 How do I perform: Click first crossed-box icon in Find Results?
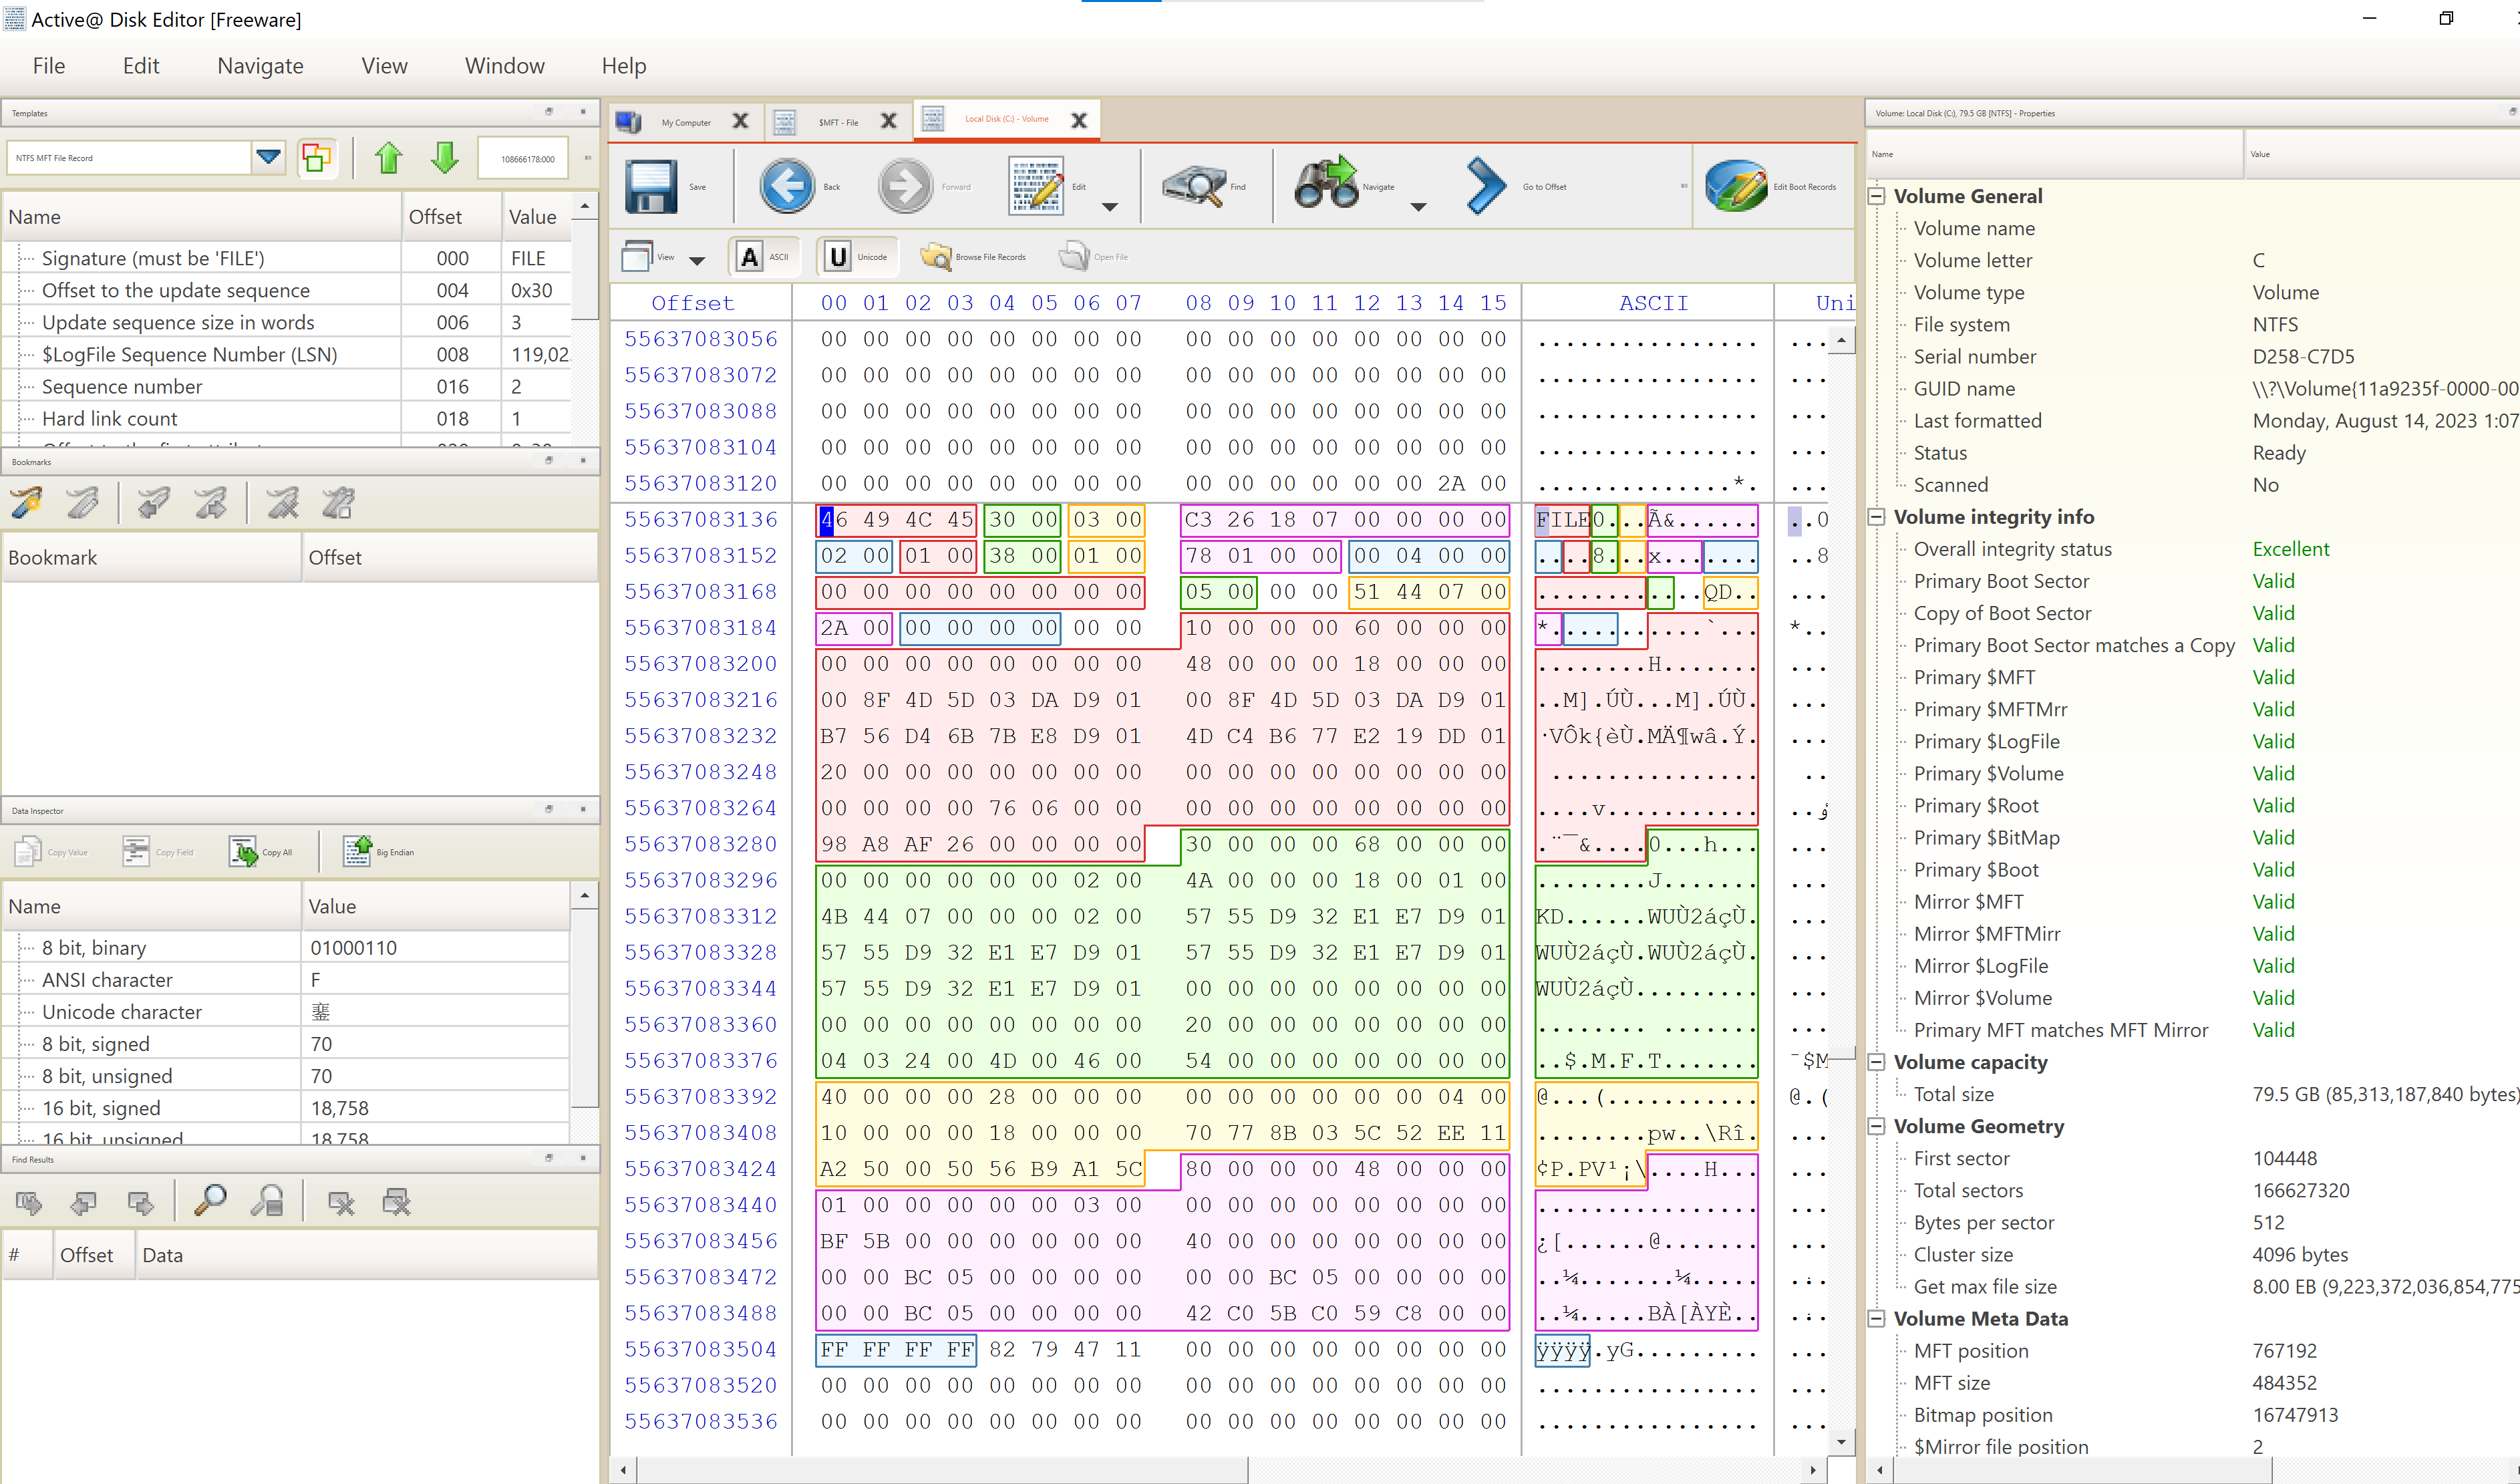pos(341,1202)
